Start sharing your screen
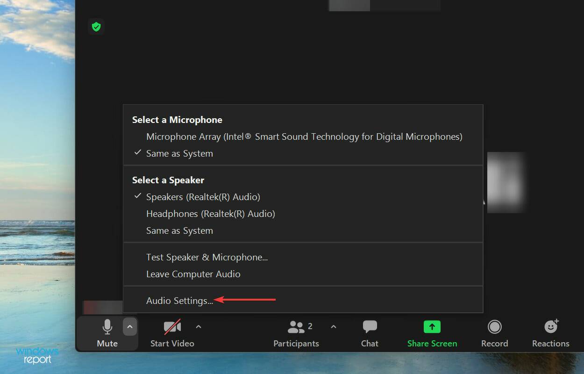The height and width of the screenshot is (374, 584). [432, 333]
